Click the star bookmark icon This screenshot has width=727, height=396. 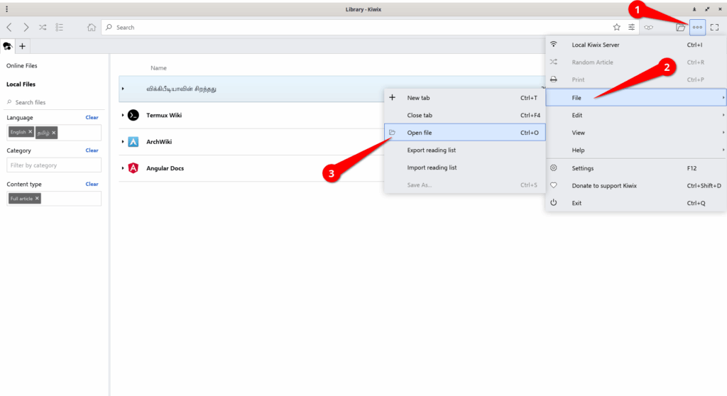pyautogui.click(x=617, y=28)
